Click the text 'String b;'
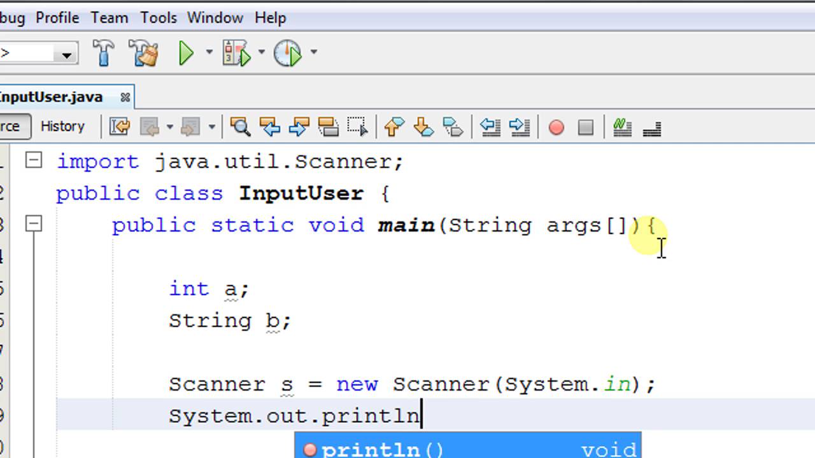815x458 pixels. click(230, 321)
